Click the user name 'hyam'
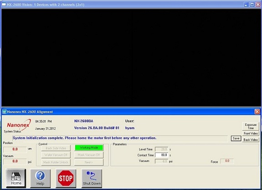262x190 pixels. coord(130,128)
